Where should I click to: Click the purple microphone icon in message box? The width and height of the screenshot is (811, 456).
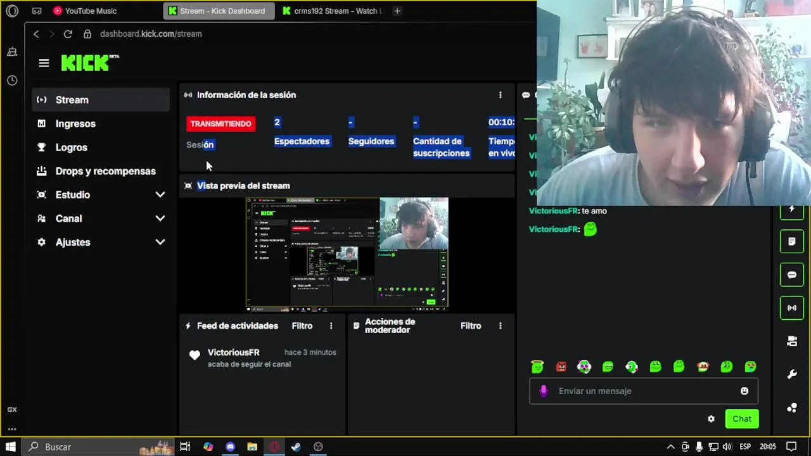(543, 391)
